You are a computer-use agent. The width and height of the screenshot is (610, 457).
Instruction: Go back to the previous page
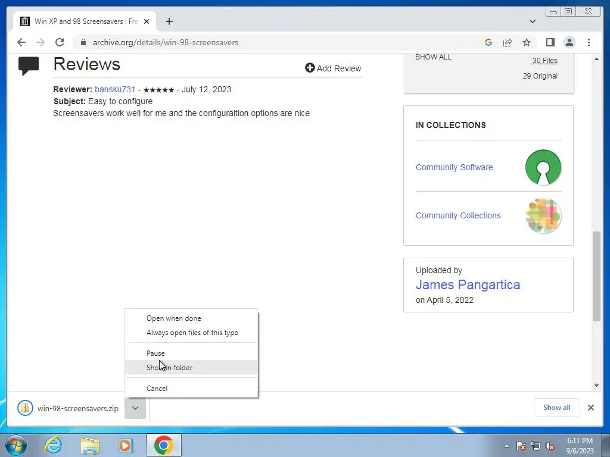(21, 42)
